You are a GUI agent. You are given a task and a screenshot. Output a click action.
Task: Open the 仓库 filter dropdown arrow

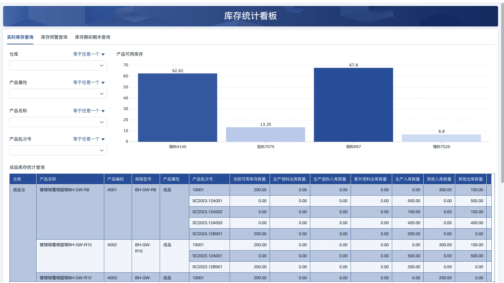click(x=101, y=65)
